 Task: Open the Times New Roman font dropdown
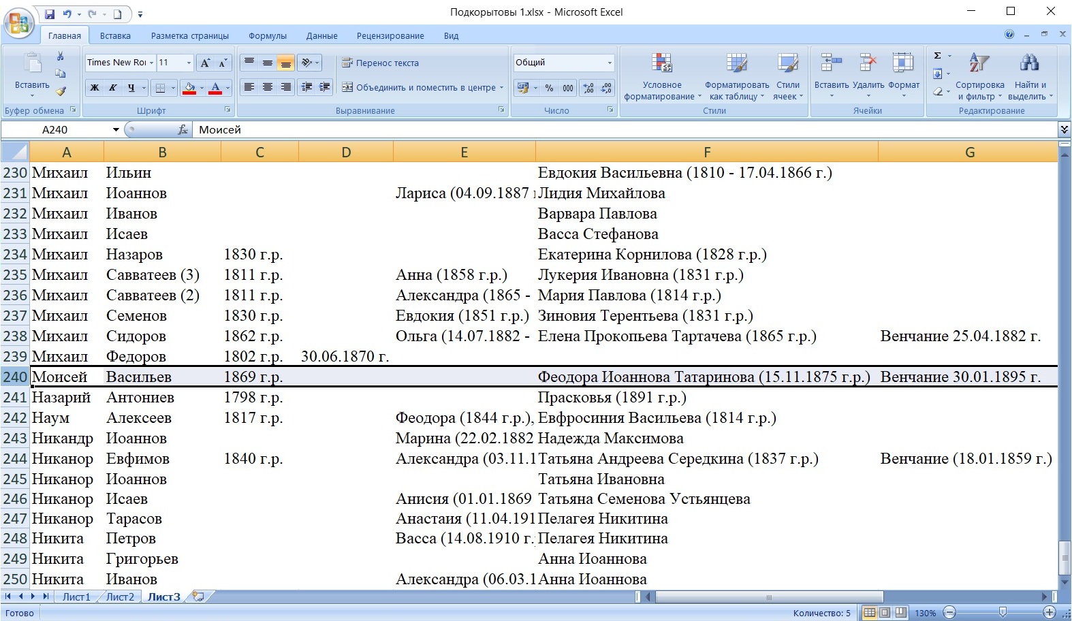[x=151, y=63]
